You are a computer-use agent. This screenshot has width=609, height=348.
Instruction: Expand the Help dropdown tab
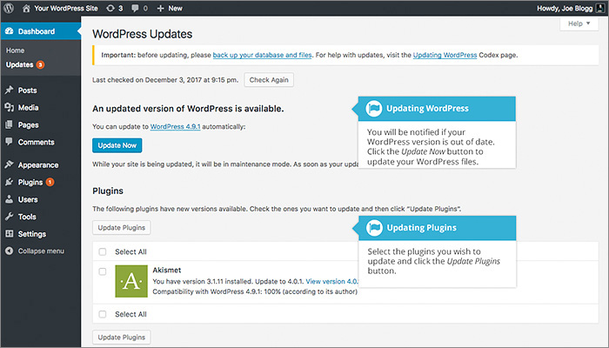(579, 23)
